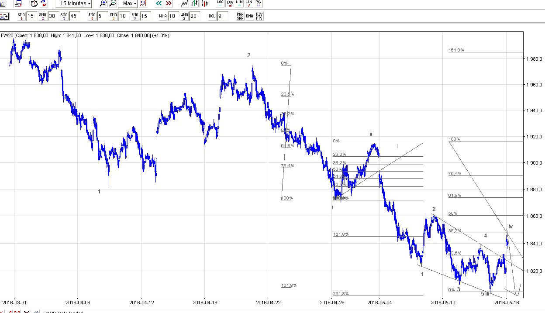Select the percent scale icon
Screen dimensions: 545x313
[x=259, y=3]
